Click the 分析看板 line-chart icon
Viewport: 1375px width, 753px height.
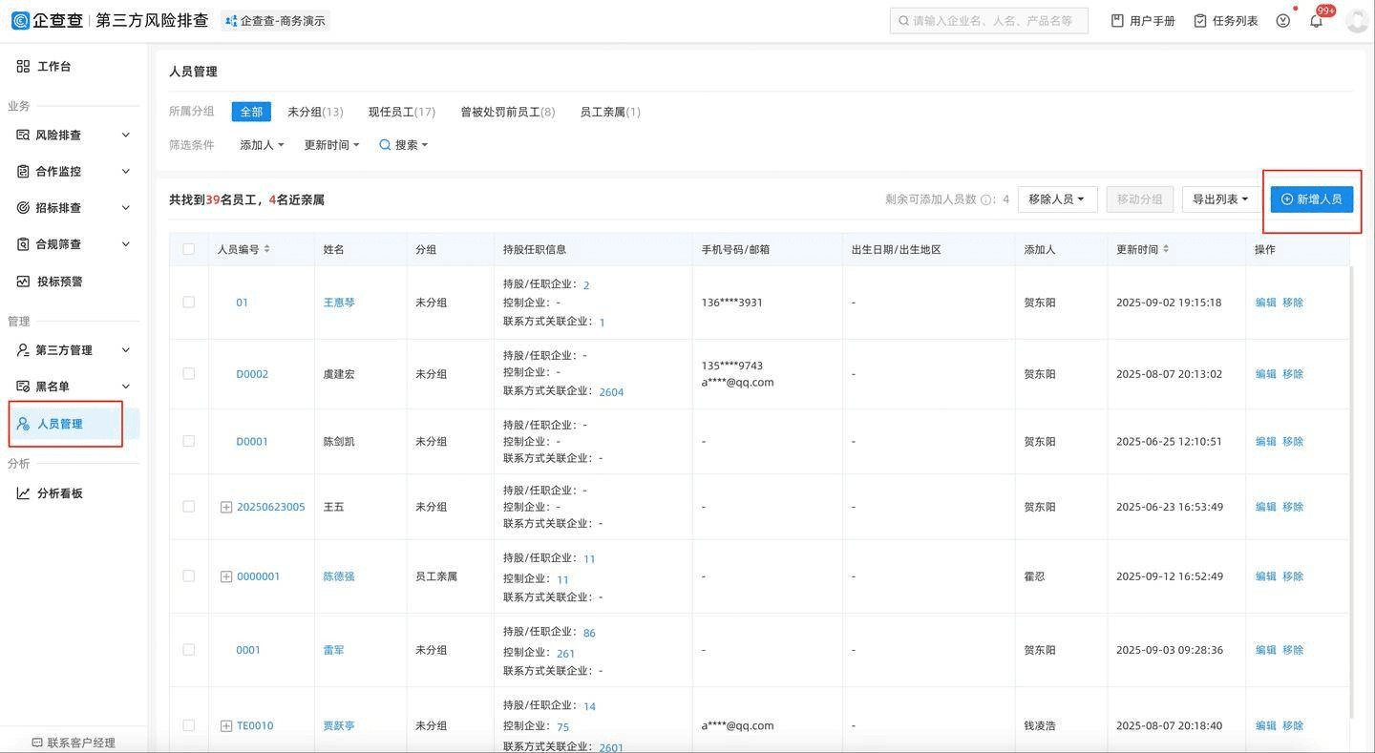click(23, 493)
